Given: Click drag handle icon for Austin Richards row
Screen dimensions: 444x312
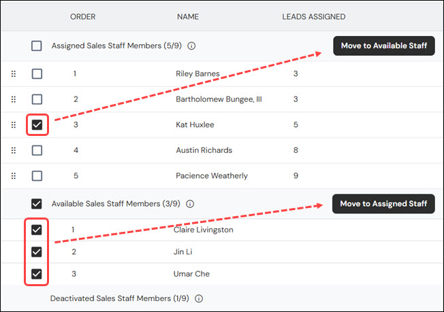Looking at the screenshot, I should (x=14, y=150).
